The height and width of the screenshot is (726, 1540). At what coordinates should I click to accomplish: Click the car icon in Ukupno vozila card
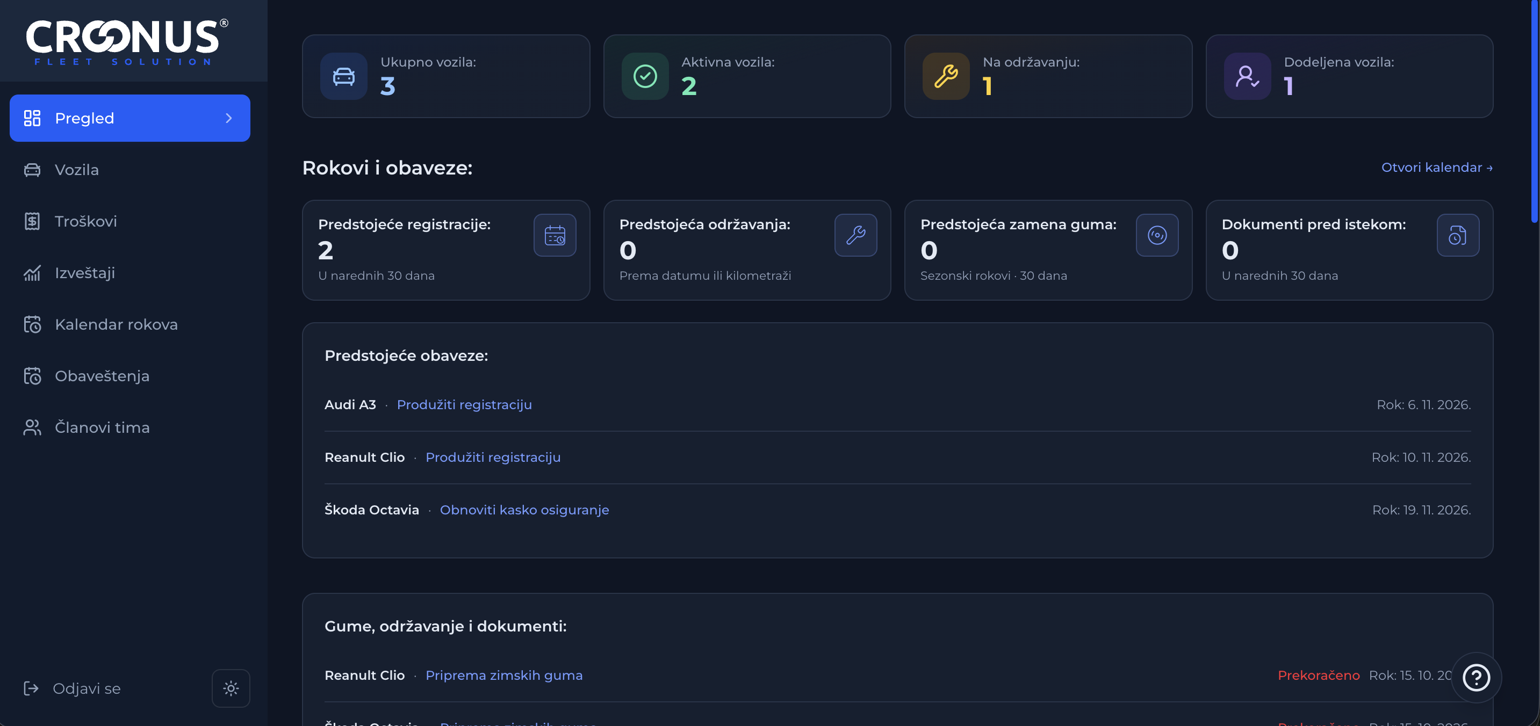(x=344, y=76)
